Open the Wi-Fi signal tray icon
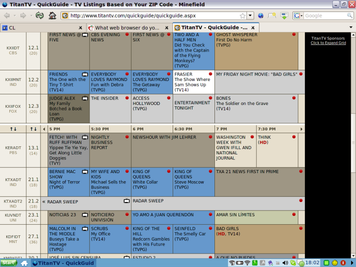356x267 pixels. click(x=247, y=263)
